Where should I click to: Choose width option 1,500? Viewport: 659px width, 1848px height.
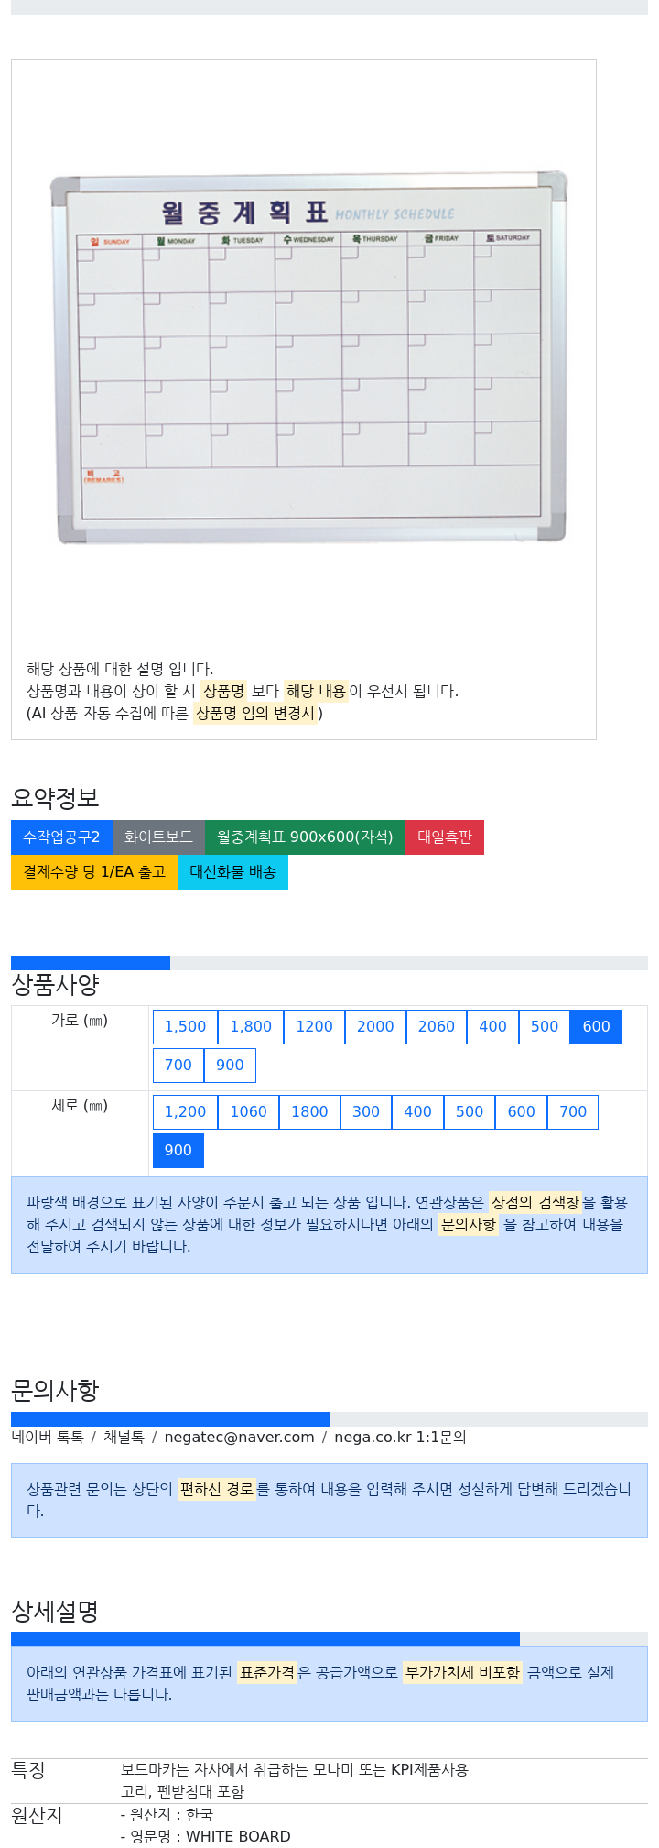185,1026
